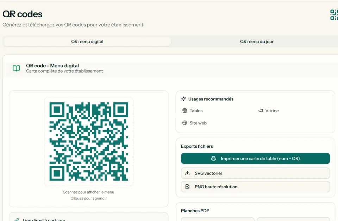Click the 'QR code - Menu digital' title
This screenshot has width=338, height=221.
click(x=52, y=65)
